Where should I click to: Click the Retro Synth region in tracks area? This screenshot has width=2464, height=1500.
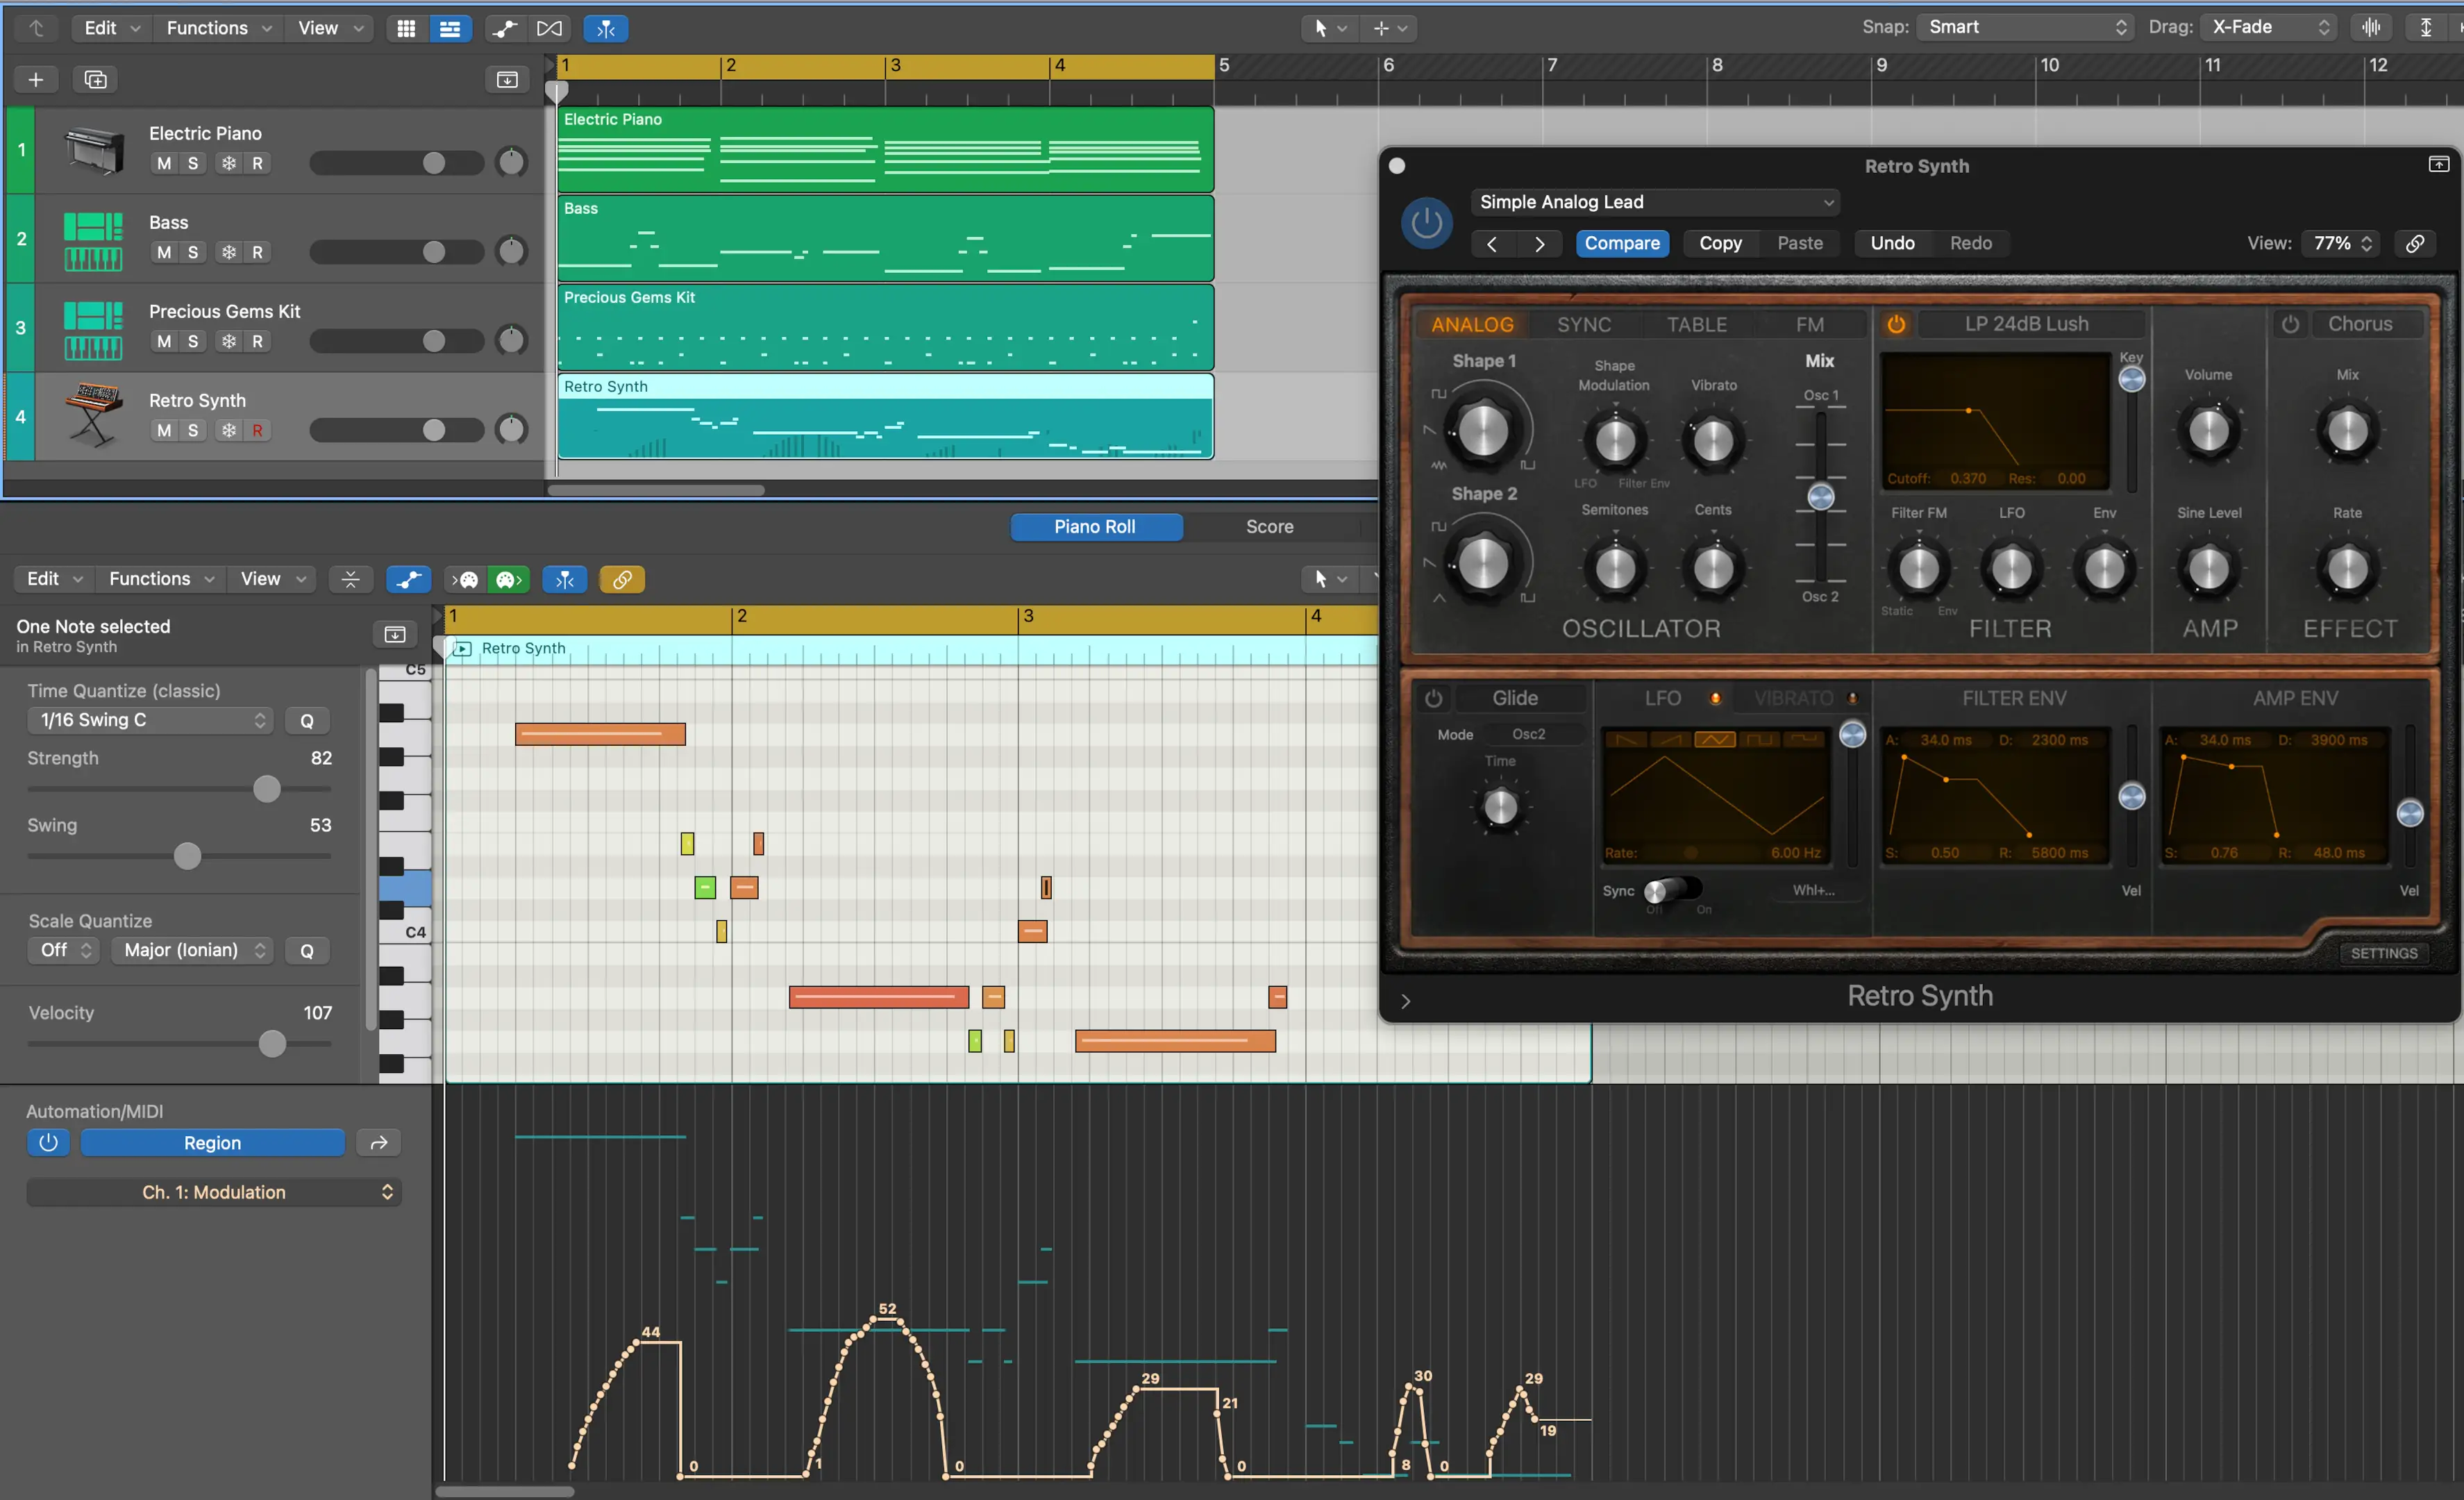tap(885, 417)
